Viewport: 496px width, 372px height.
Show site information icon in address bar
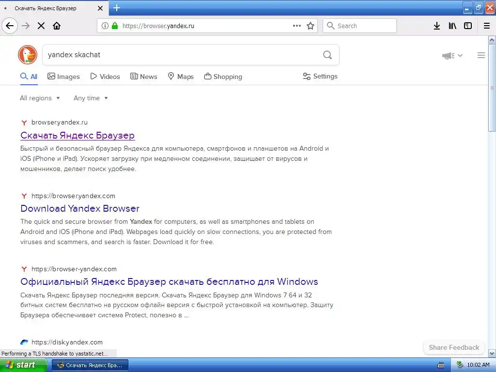[x=105, y=26]
